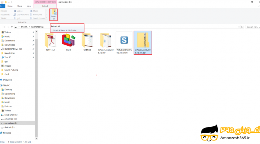Click navigation pane scrollbar up arrow
The image size is (260, 144).
tap(36, 31)
